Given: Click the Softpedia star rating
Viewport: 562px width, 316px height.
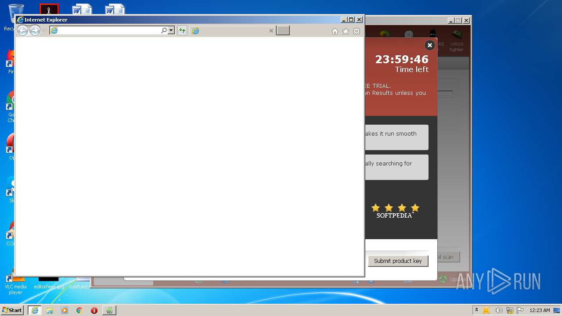Looking at the screenshot, I should pyautogui.click(x=395, y=208).
